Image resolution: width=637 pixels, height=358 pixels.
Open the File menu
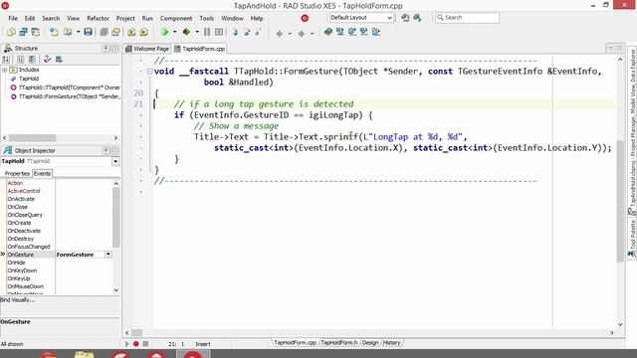[x=13, y=18]
